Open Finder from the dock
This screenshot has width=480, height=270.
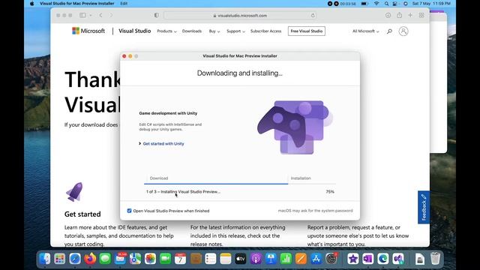tap(45, 259)
